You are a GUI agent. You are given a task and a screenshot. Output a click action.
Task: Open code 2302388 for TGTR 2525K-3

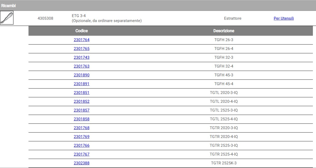click(82, 163)
